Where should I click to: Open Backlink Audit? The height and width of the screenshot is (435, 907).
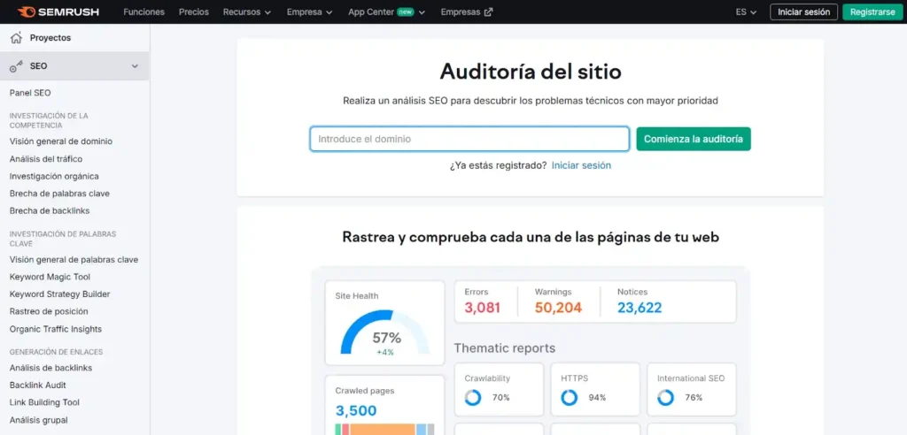click(37, 385)
